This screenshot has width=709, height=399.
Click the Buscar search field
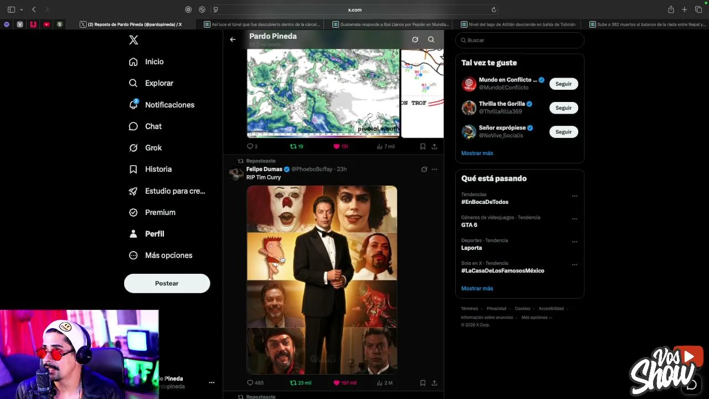(x=520, y=40)
